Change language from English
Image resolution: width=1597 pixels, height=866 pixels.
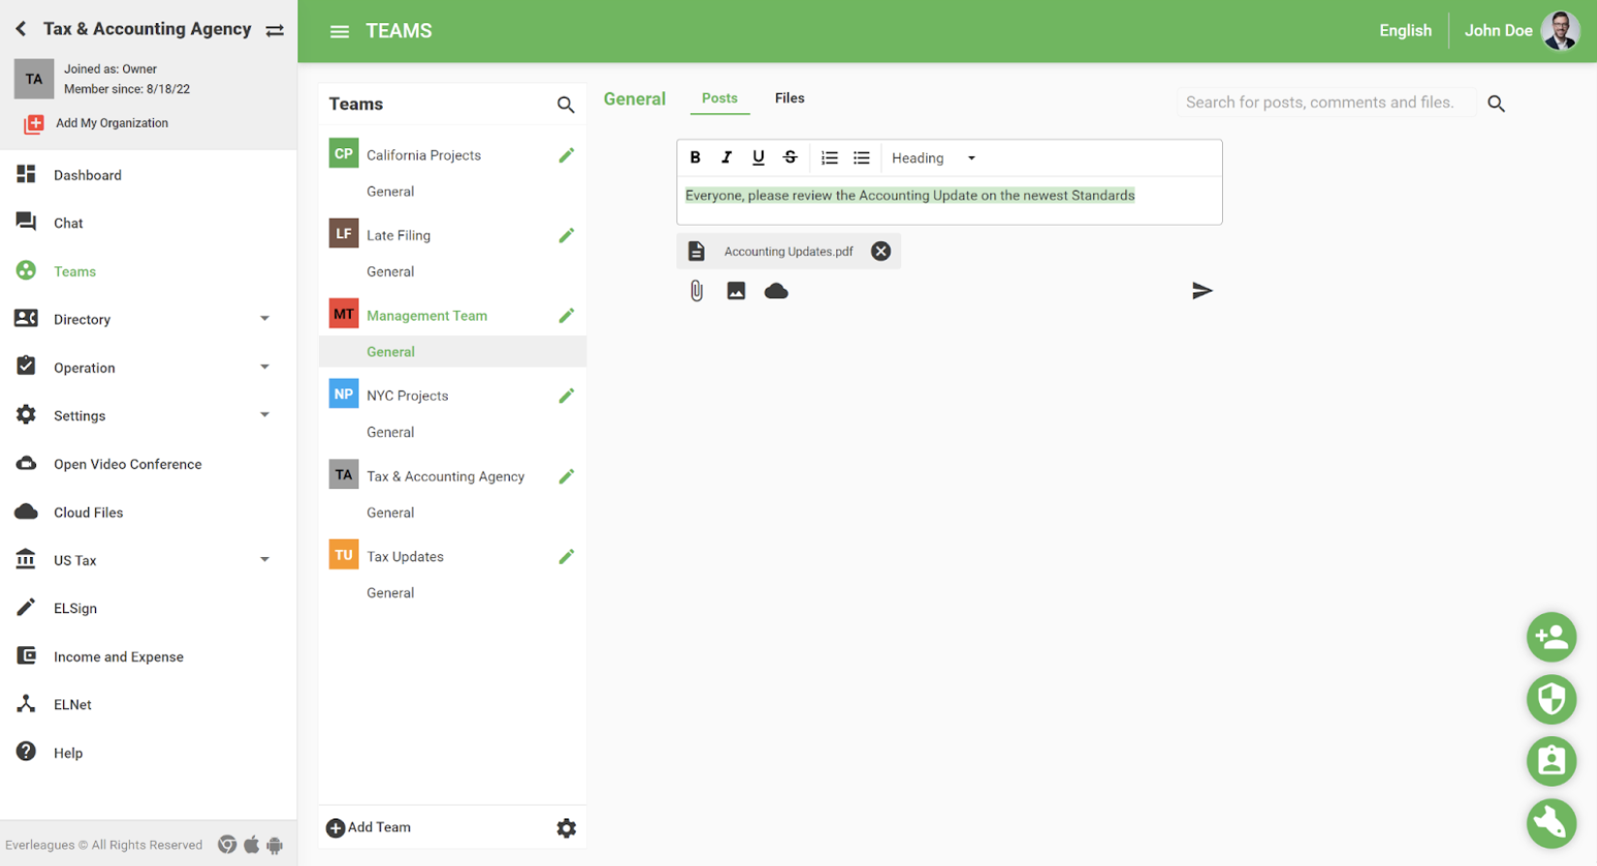[1405, 31]
